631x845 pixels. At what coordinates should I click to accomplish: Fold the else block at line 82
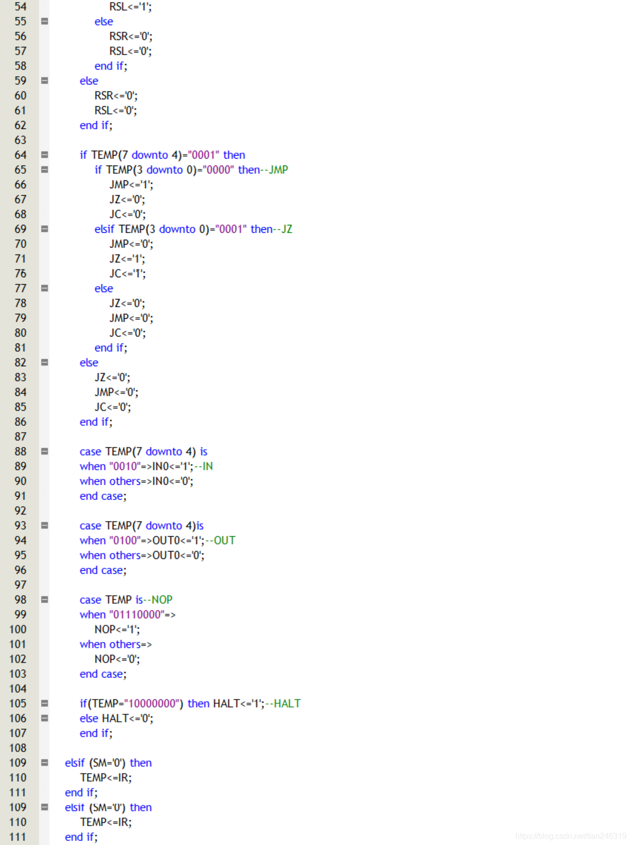click(x=44, y=362)
